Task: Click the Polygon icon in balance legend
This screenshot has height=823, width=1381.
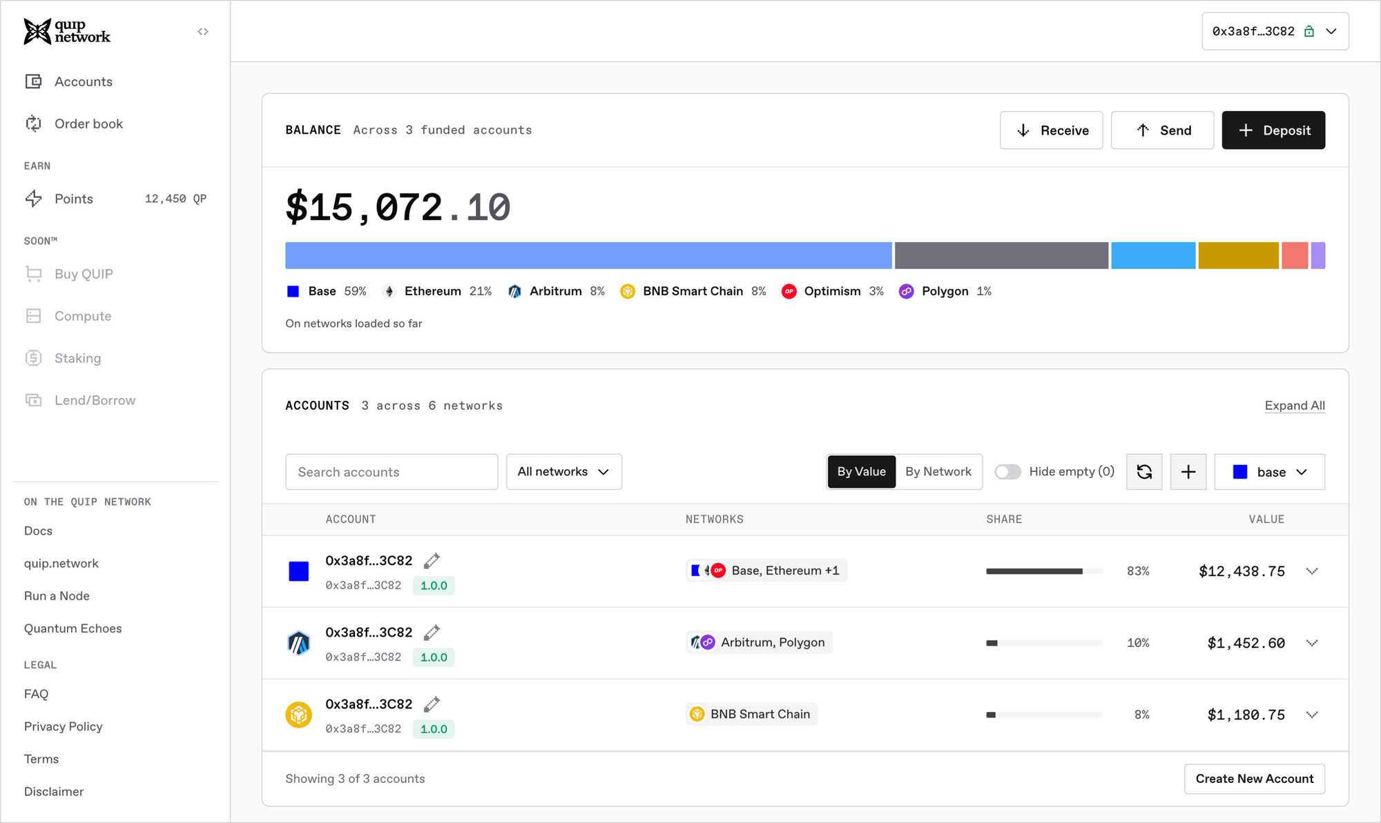Action: tap(907, 291)
